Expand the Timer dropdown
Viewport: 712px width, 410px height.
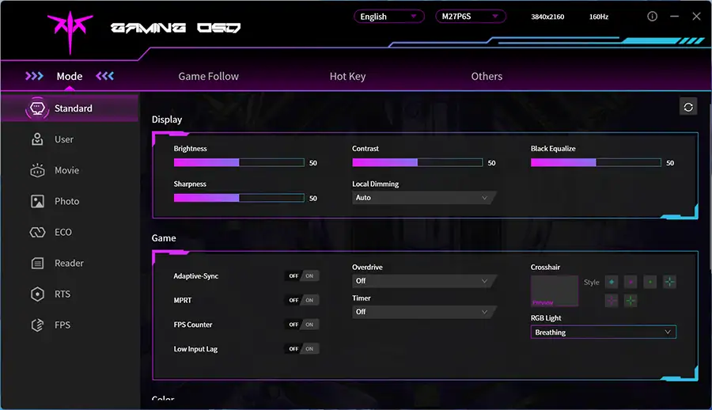coord(424,312)
